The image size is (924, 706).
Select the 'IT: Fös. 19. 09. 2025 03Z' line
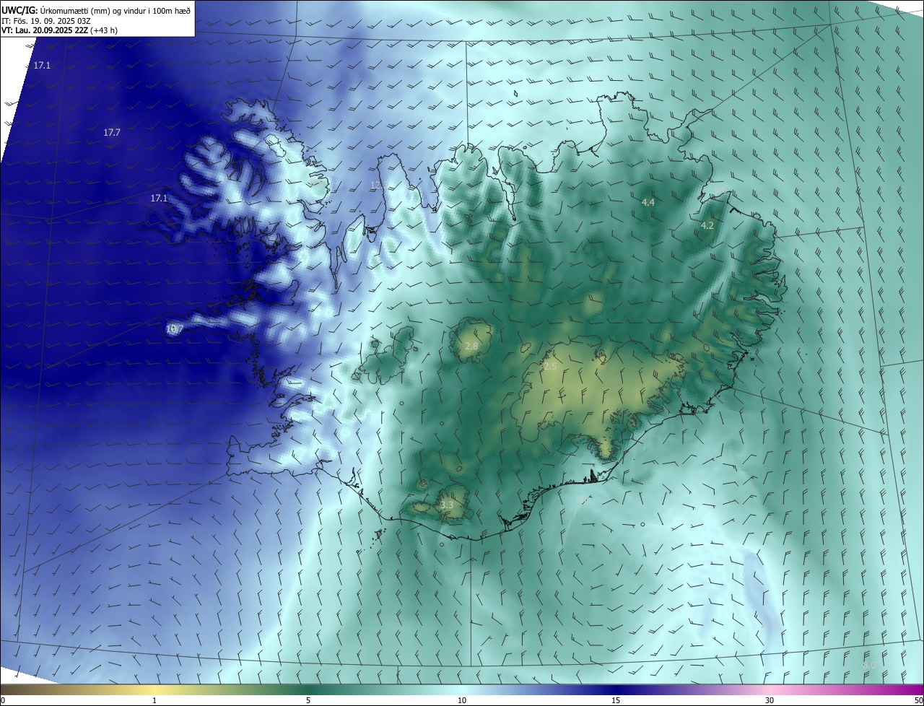pyautogui.click(x=47, y=20)
